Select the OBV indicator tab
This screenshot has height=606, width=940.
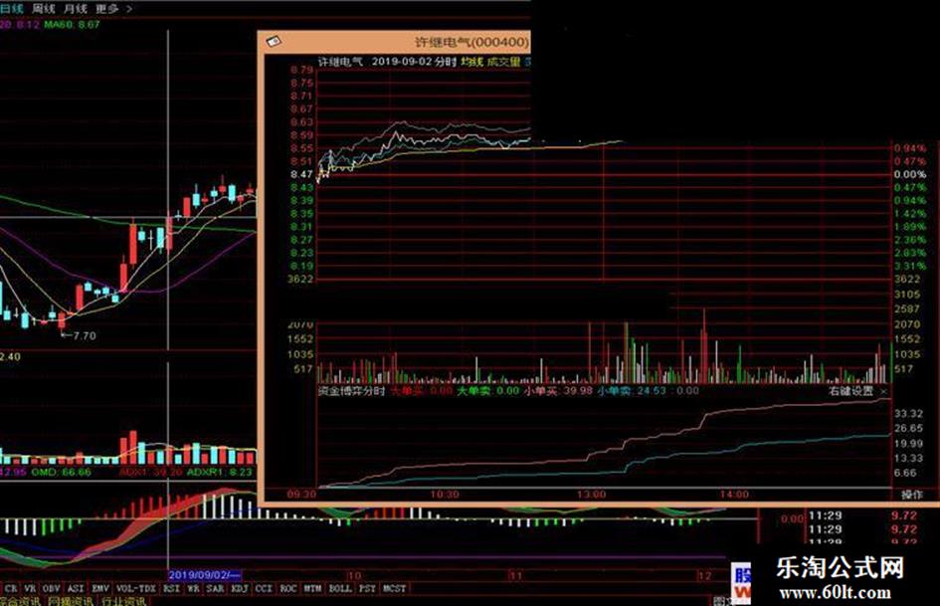(x=52, y=589)
